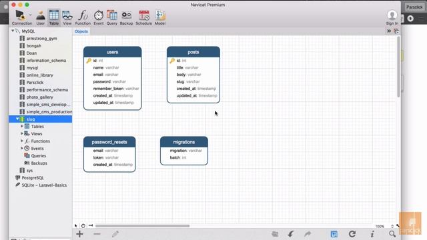Image resolution: width=427 pixels, height=240 pixels.
Task: Select the posts table header in diagram
Action: 193,52
